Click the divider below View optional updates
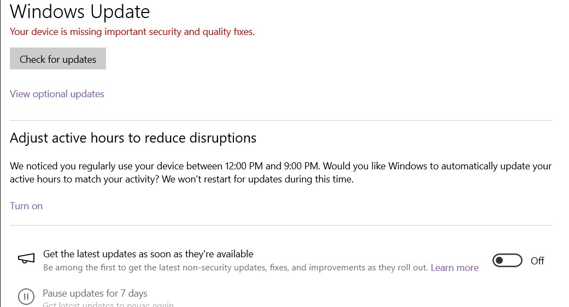 pos(281,120)
